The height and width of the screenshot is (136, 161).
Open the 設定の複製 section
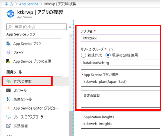click(x=120, y=99)
